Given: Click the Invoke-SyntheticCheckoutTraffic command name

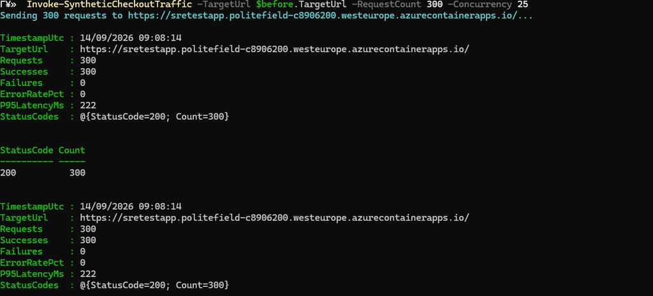Looking at the screenshot, I should [x=109, y=4].
